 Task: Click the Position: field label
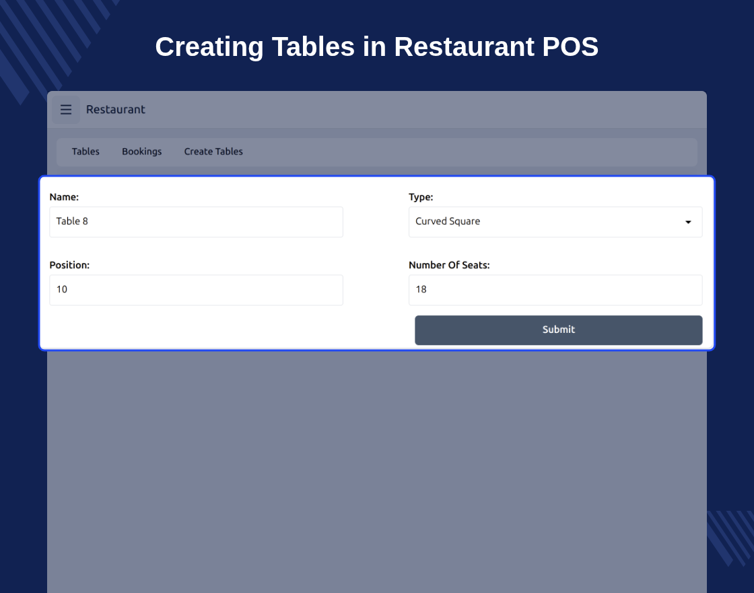click(70, 266)
